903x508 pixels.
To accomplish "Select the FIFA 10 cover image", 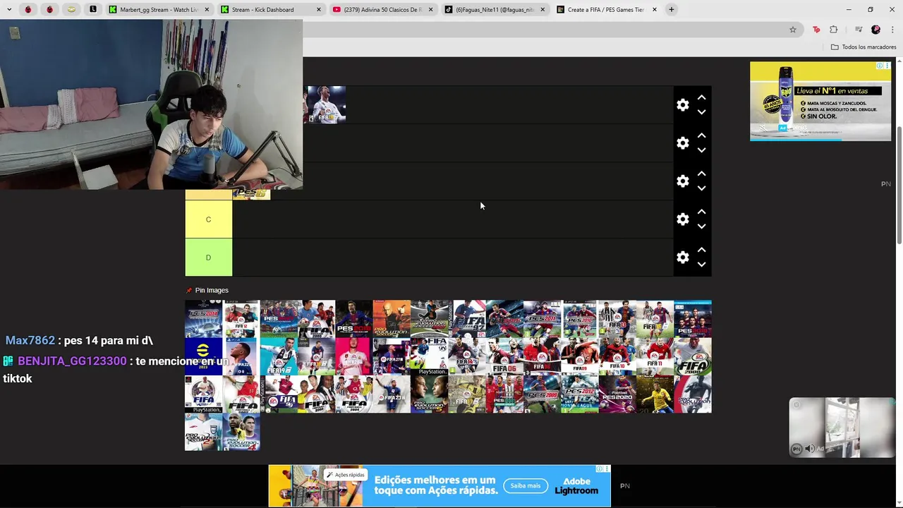I will point(617,356).
